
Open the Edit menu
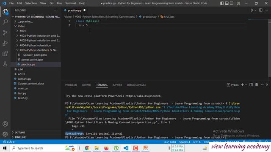19,3
